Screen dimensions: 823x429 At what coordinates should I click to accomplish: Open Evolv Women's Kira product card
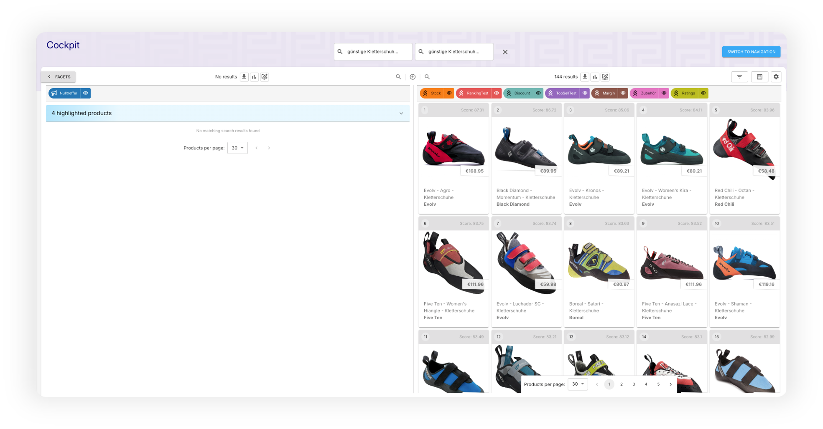(x=672, y=159)
